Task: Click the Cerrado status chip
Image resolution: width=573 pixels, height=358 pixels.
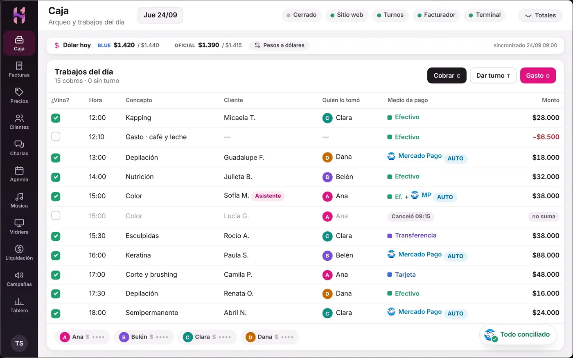Action: pos(302,15)
